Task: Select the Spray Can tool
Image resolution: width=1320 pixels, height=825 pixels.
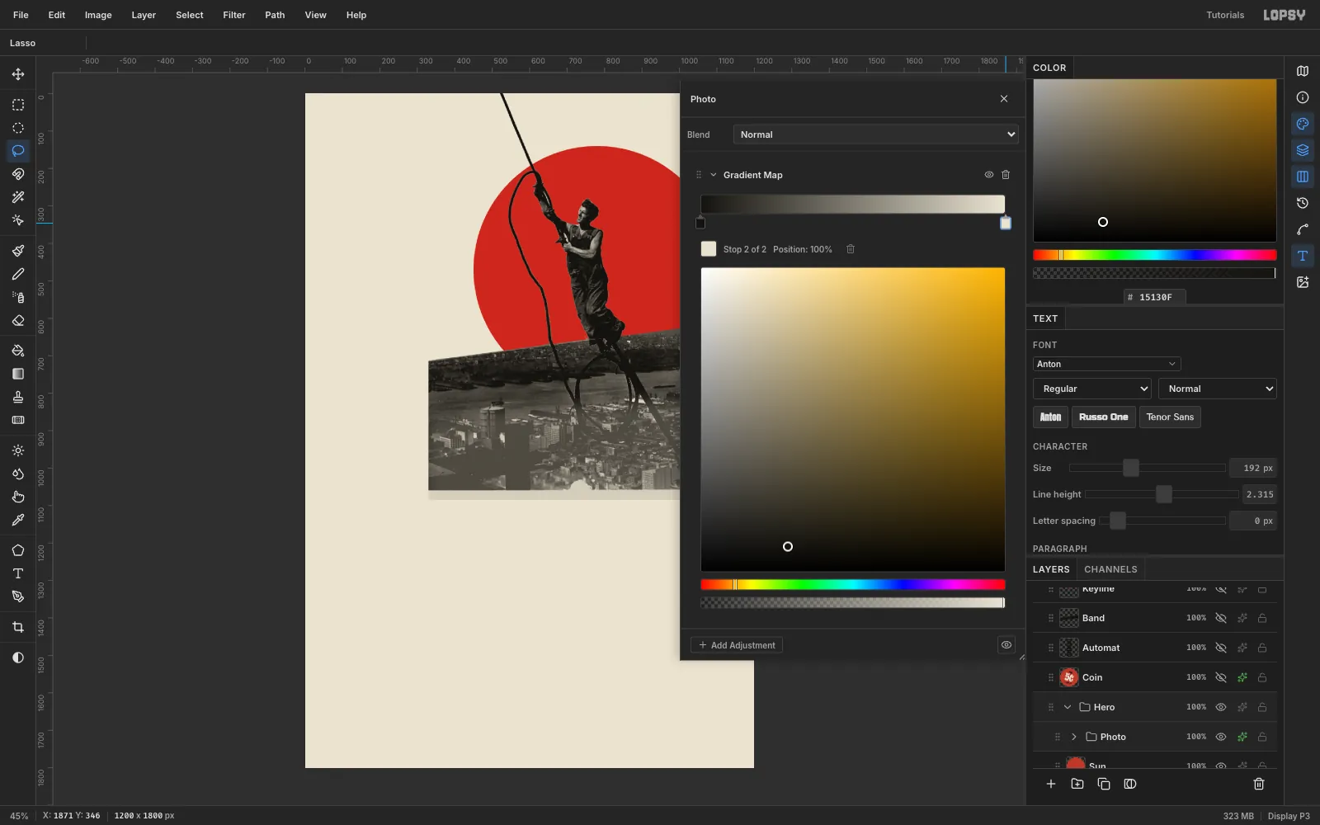Action: click(x=18, y=297)
